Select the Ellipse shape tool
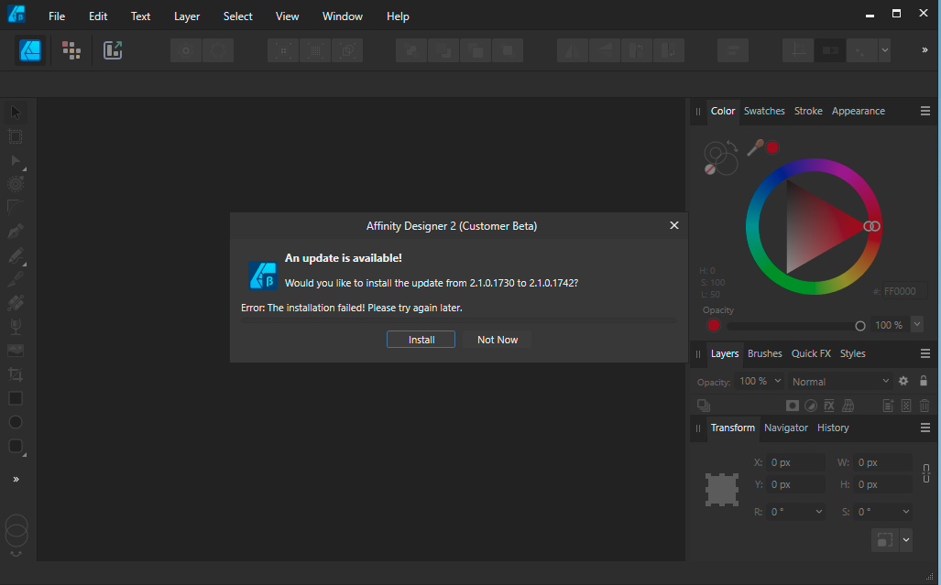The width and height of the screenshot is (941, 585). (x=16, y=423)
